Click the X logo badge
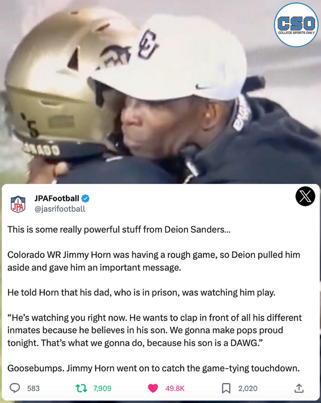The height and width of the screenshot is (403, 321). 305,196
